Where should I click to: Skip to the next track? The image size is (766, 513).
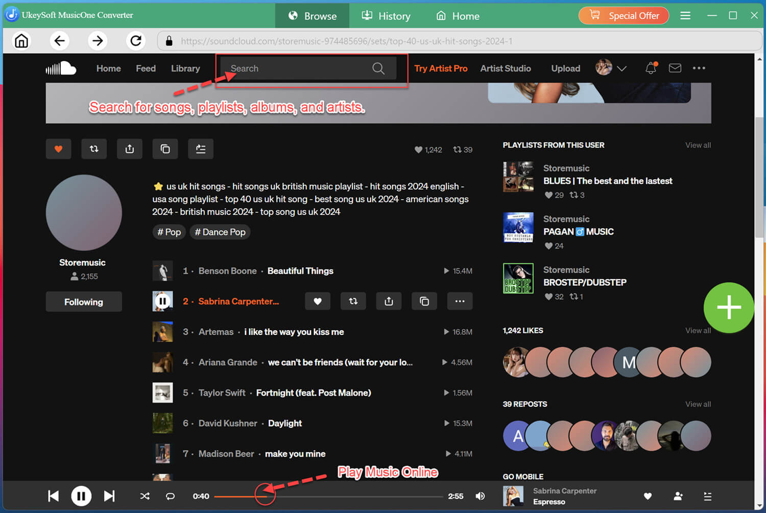[109, 496]
